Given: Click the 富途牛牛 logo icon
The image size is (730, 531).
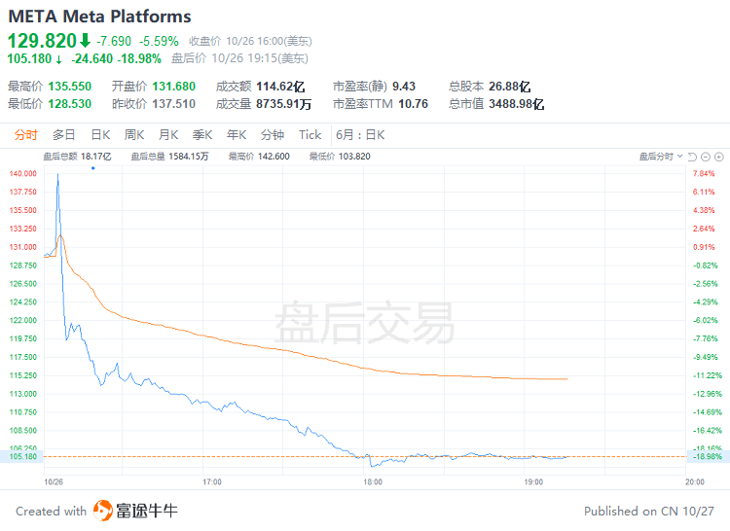Looking at the screenshot, I should 103,511.
